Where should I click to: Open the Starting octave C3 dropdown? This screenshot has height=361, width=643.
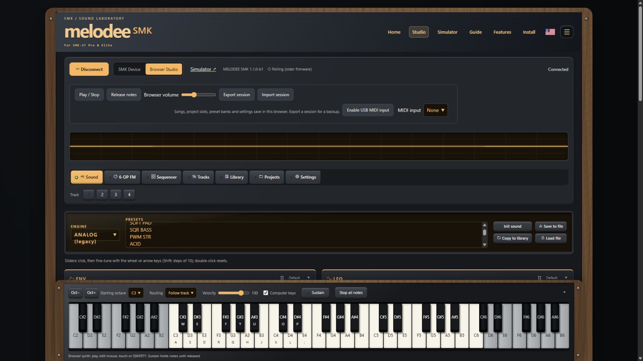click(136, 293)
